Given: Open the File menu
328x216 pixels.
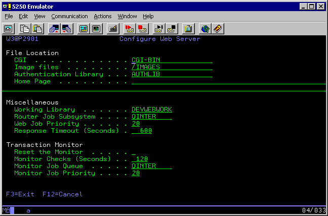Looking at the screenshot, I should pyautogui.click(x=9, y=16).
